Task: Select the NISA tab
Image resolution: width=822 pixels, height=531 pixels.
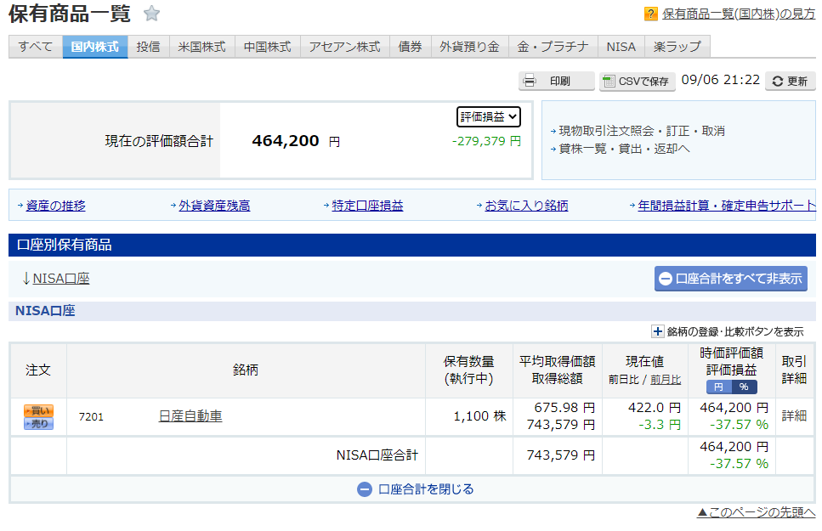Action: coord(621,47)
